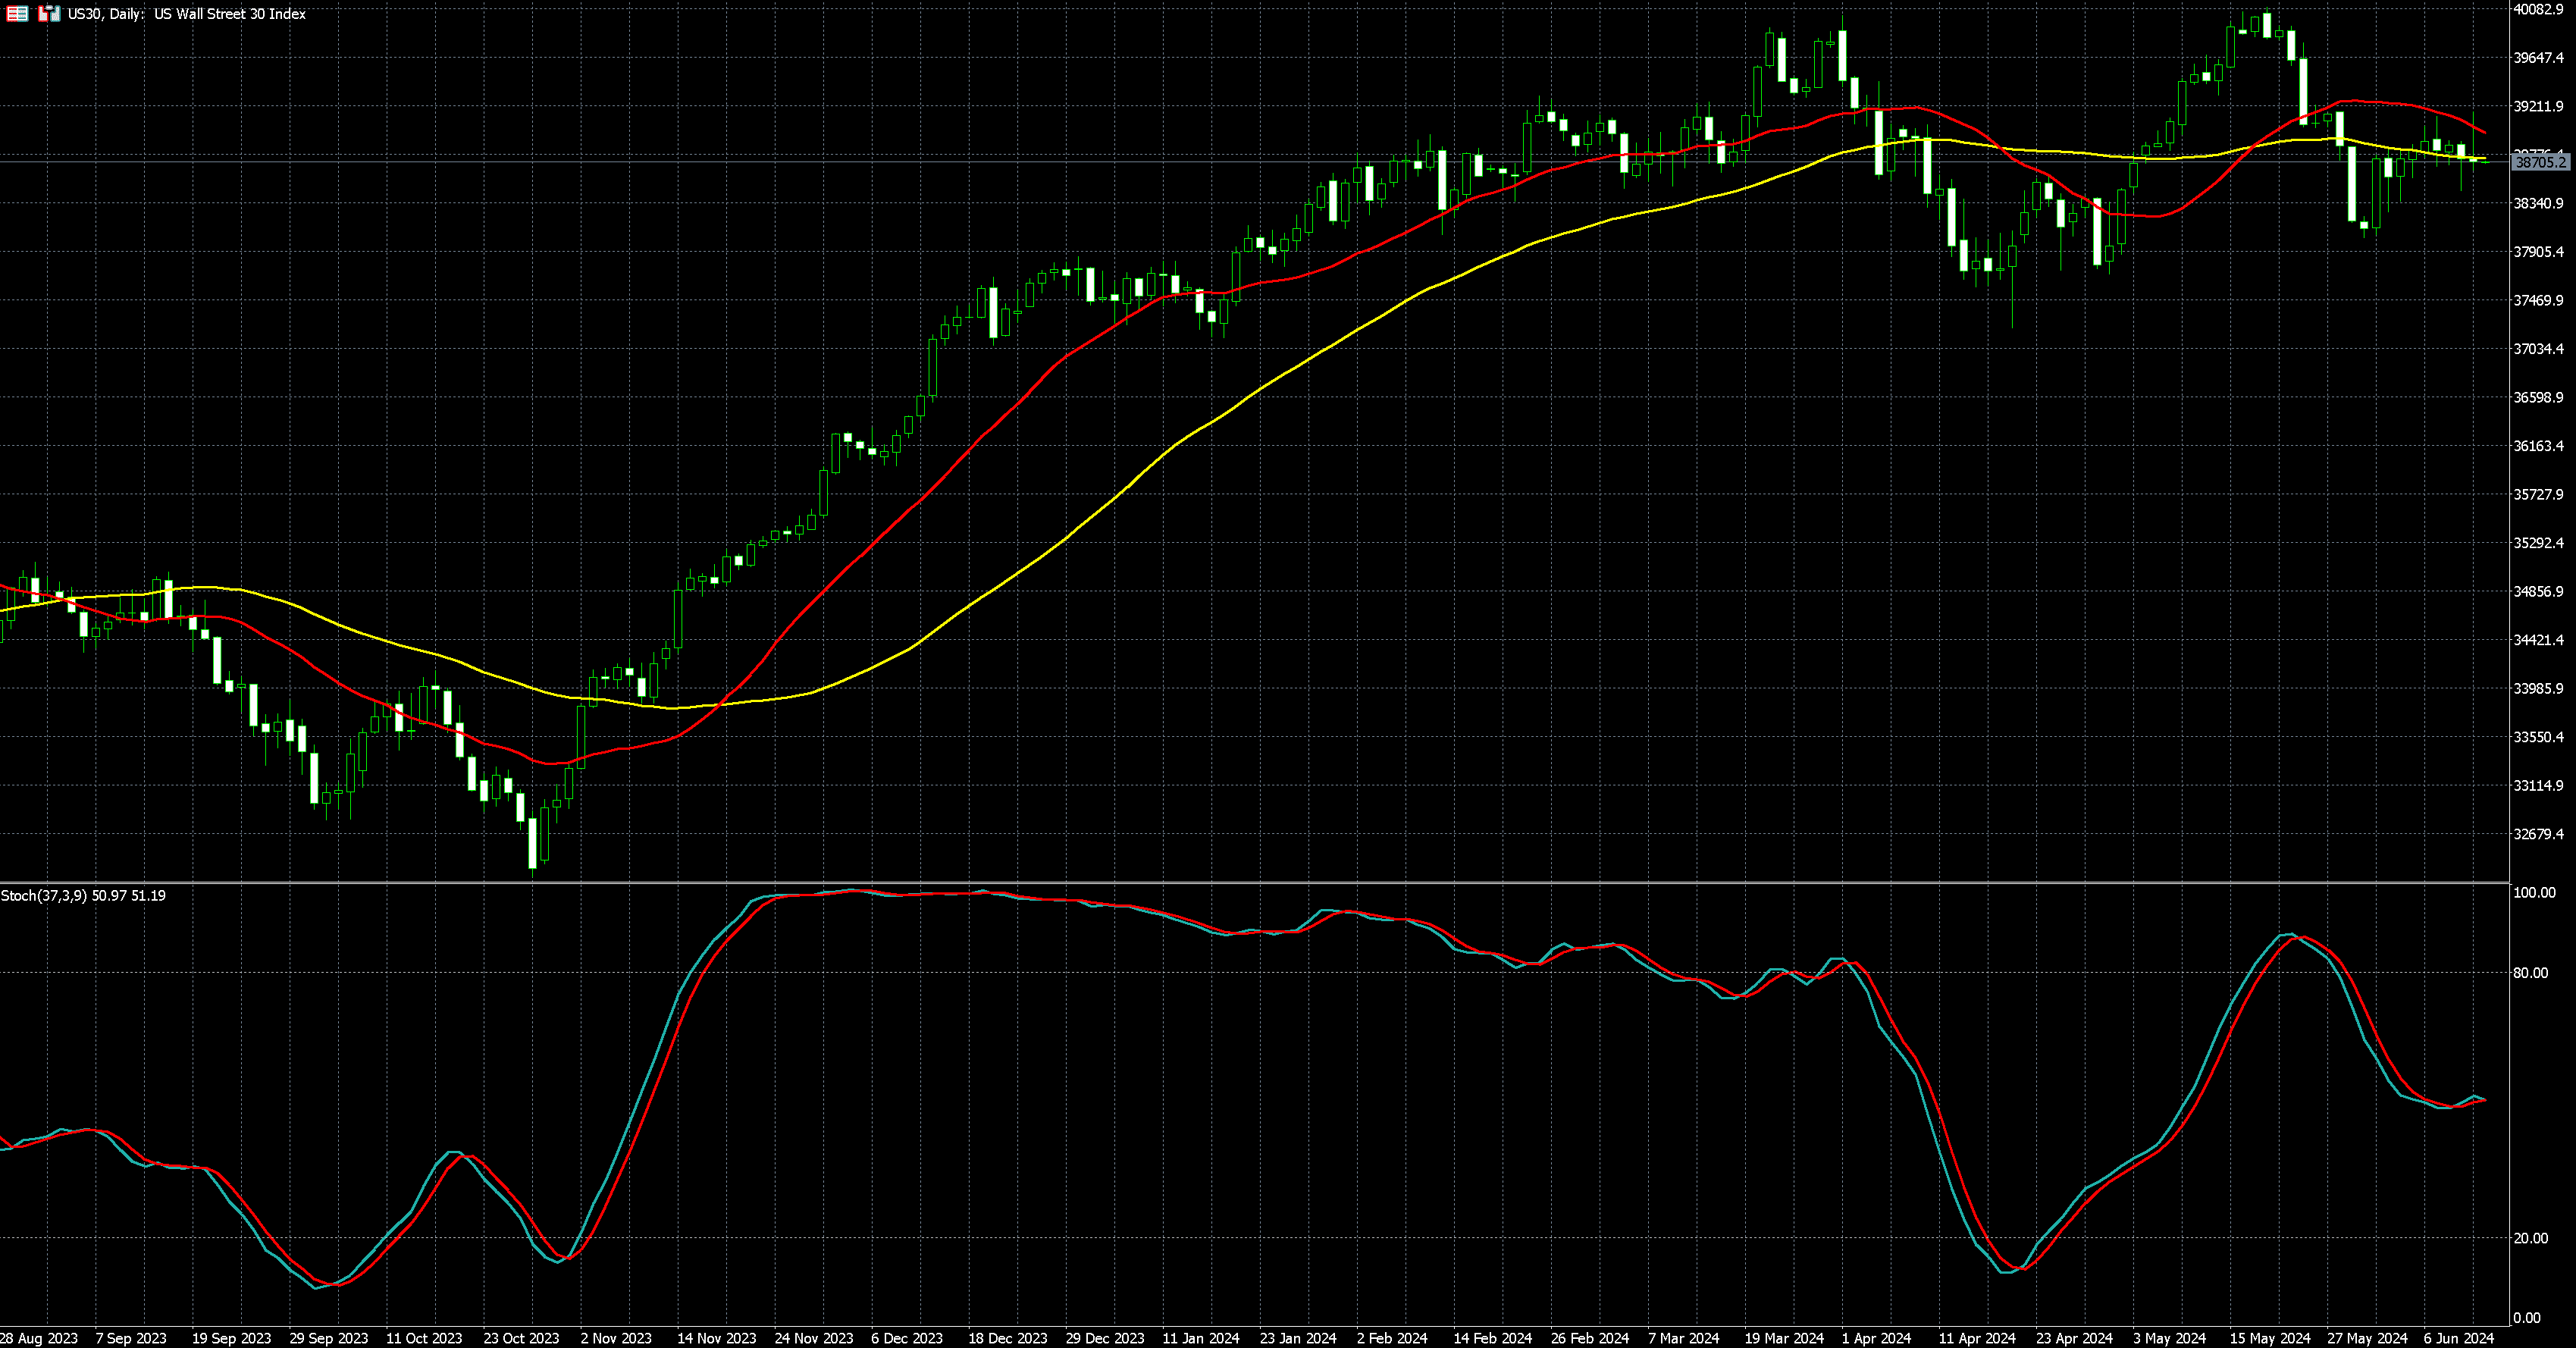This screenshot has width=2576, height=1348.
Task: Click the 36163.4 price axis label
Action: coord(2538,446)
